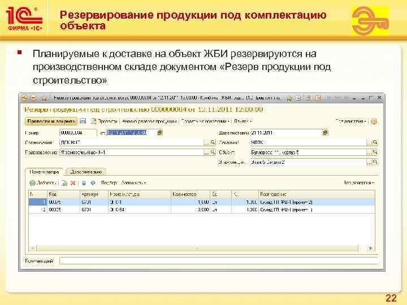
Task: Click Артикул column header
Action: pyautogui.click(x=94, y=194)
